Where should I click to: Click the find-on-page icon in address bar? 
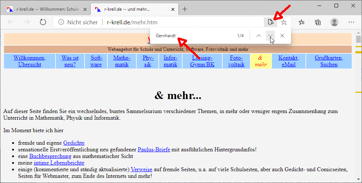click(270, 22)
